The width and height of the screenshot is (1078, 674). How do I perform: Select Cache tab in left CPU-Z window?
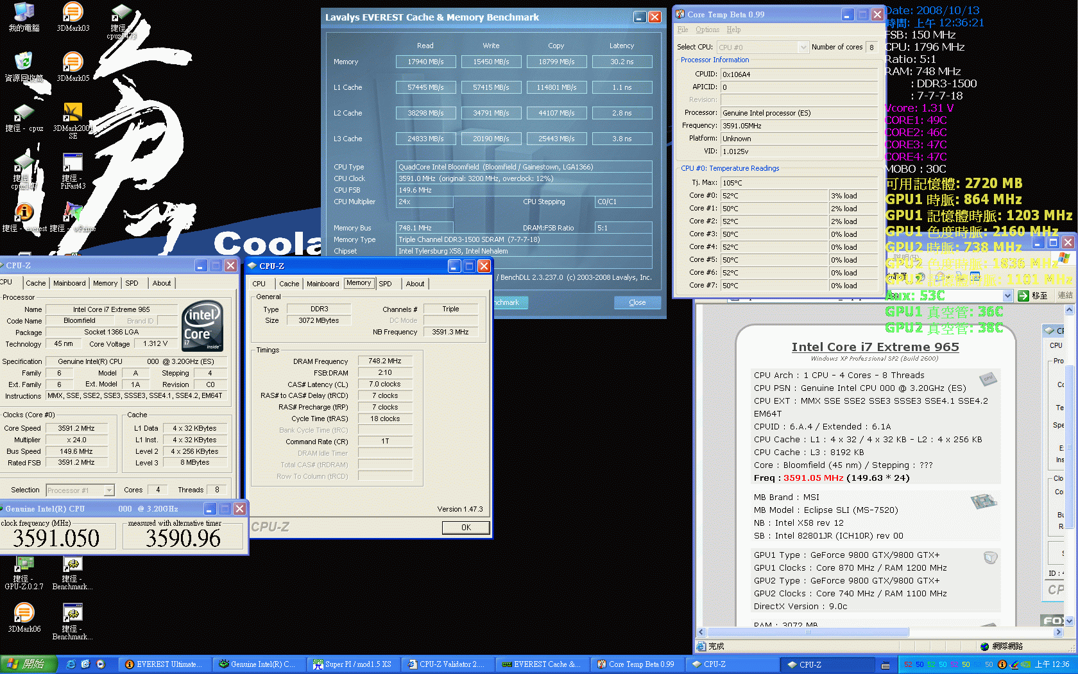point(36,283)
